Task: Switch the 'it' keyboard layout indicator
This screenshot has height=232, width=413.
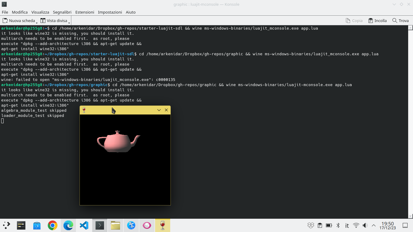Action: point(347,225)
